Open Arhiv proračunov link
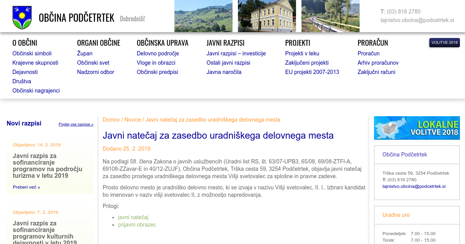465x244 pixels. (x=378, y=63)
